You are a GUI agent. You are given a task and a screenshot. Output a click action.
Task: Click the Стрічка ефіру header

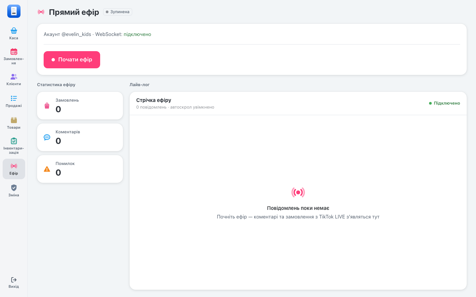(154, 100)
